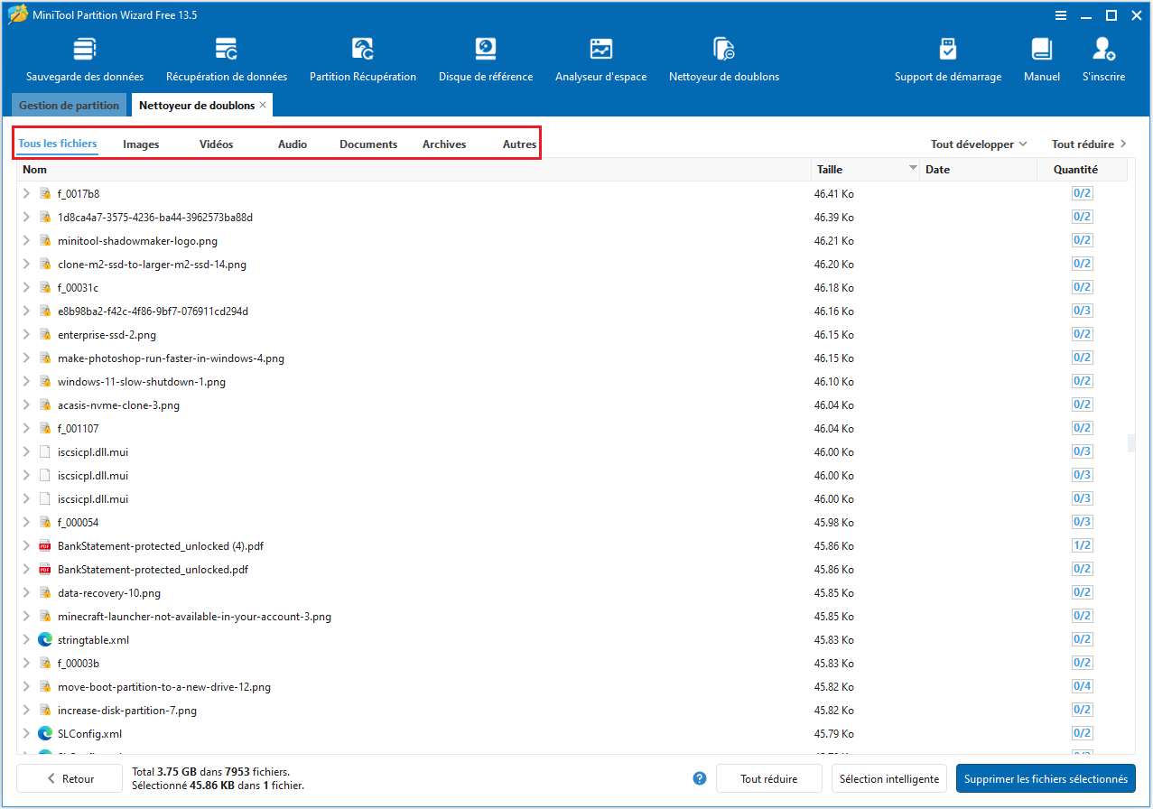Open the Tout développer dropdown
Screen dimensions: 1153x809
pyautogui.click(x=978, y=144)
